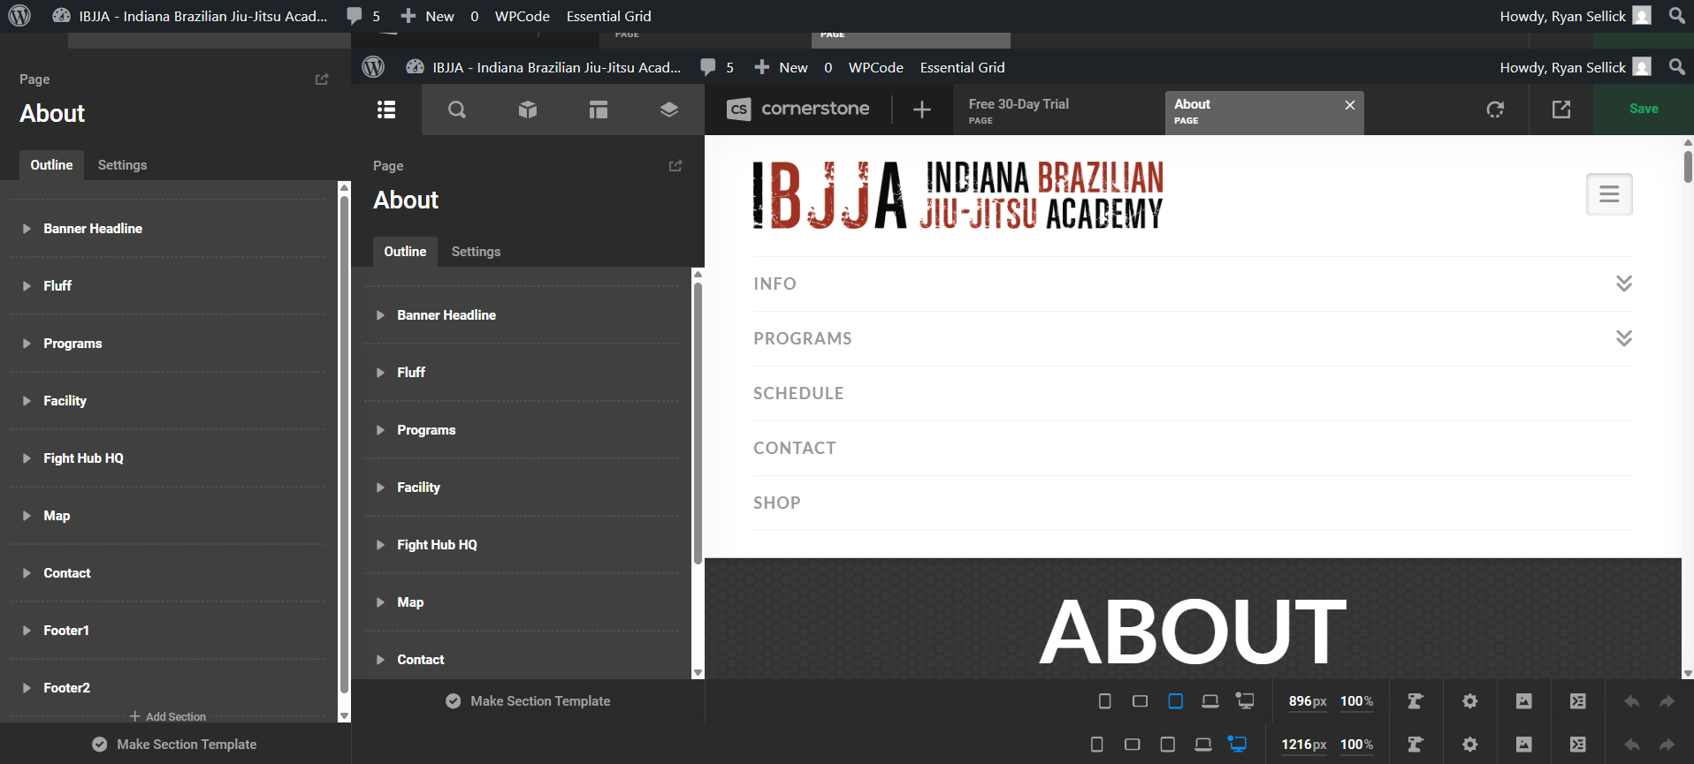Open the Layers stack icon
Screen dimensions: 1694x764
click(x=669, y=110)
